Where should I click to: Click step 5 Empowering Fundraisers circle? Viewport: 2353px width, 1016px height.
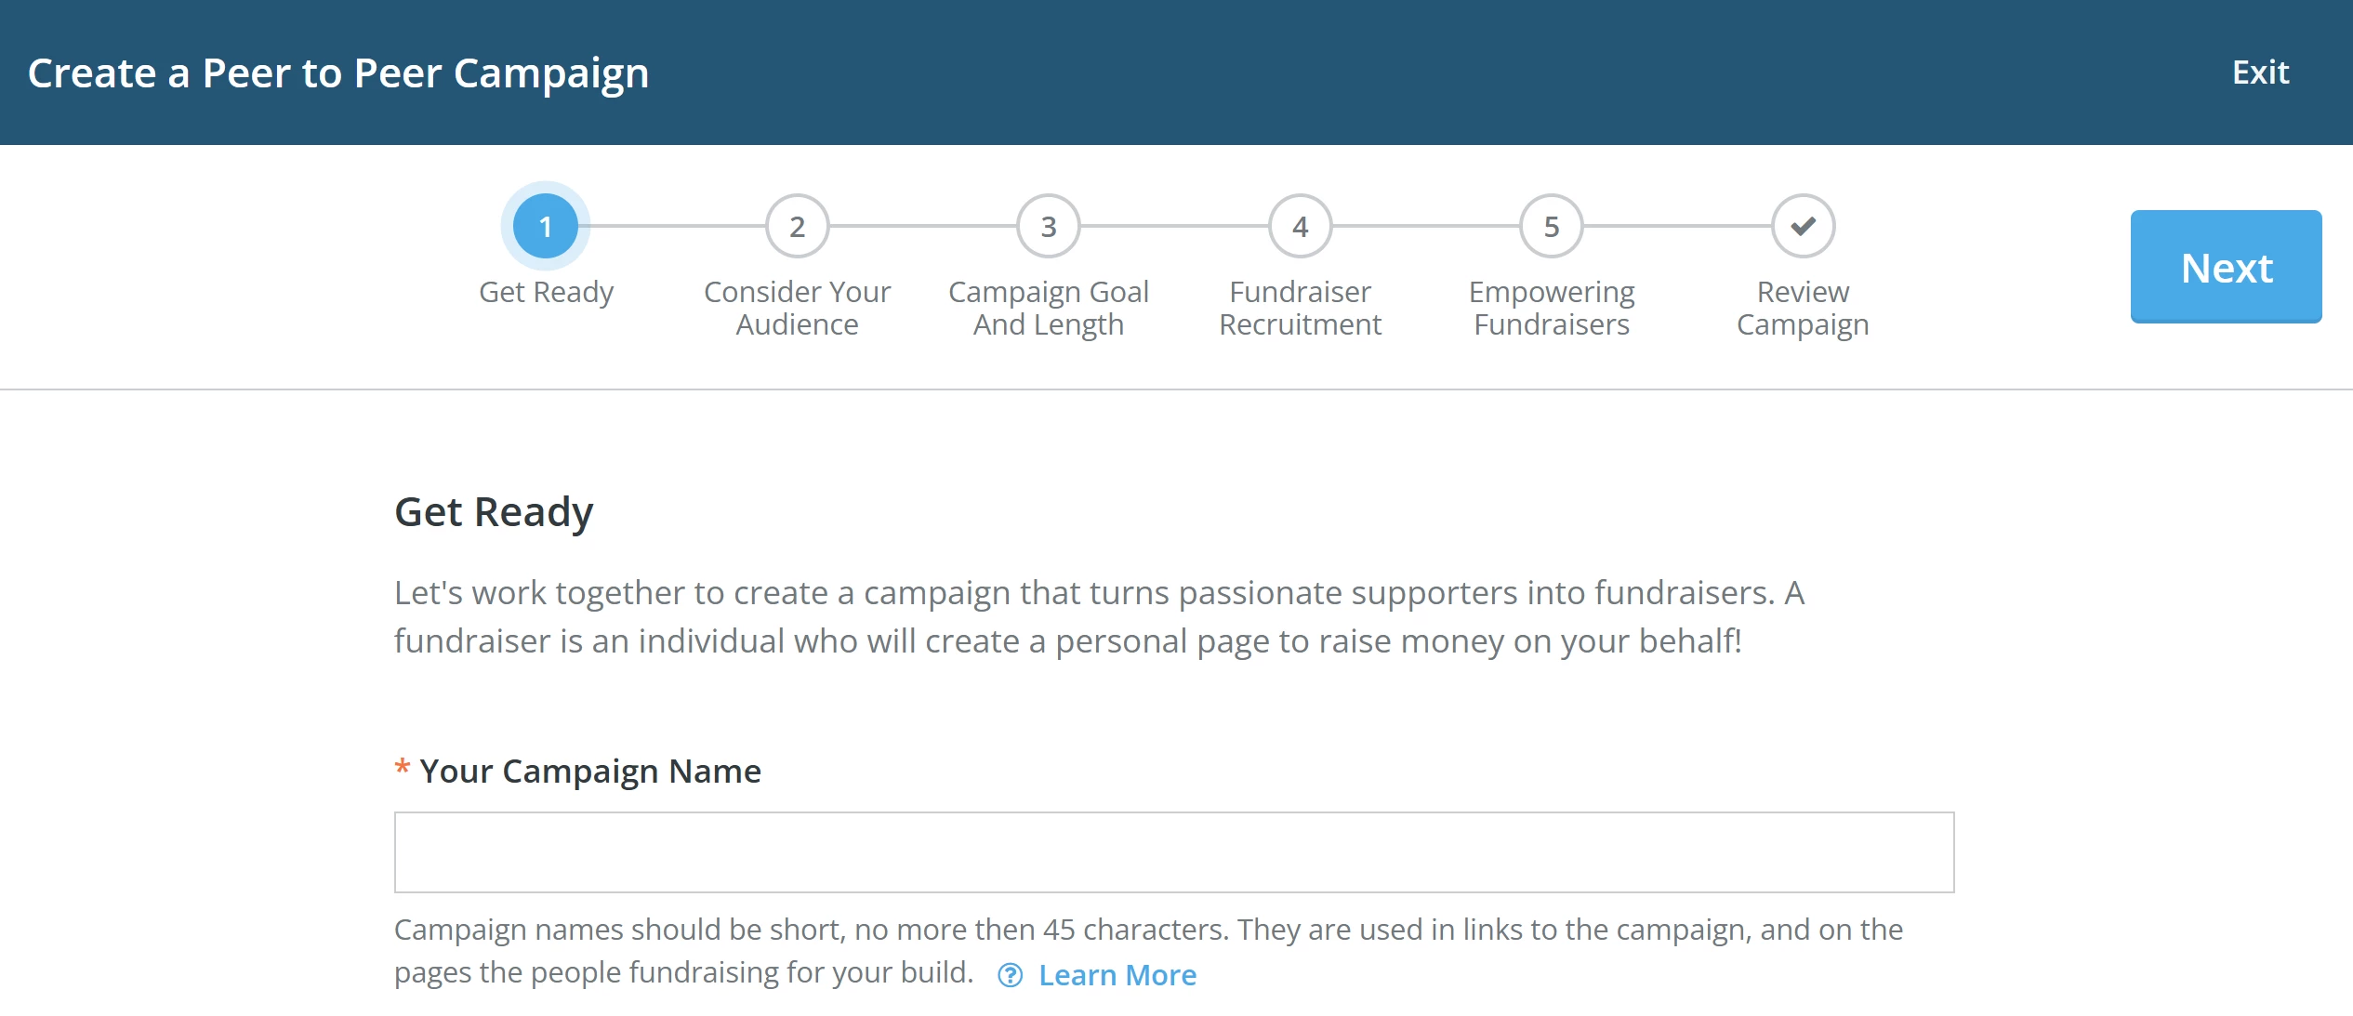[x=1551, y=225]
